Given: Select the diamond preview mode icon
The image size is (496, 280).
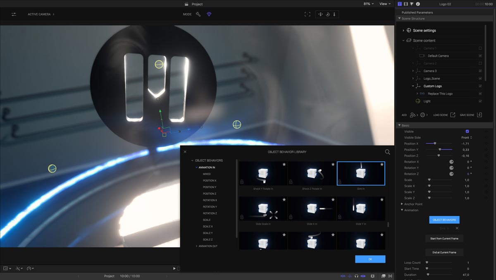Looking at the screenshot, I should [x=209, y=14].
